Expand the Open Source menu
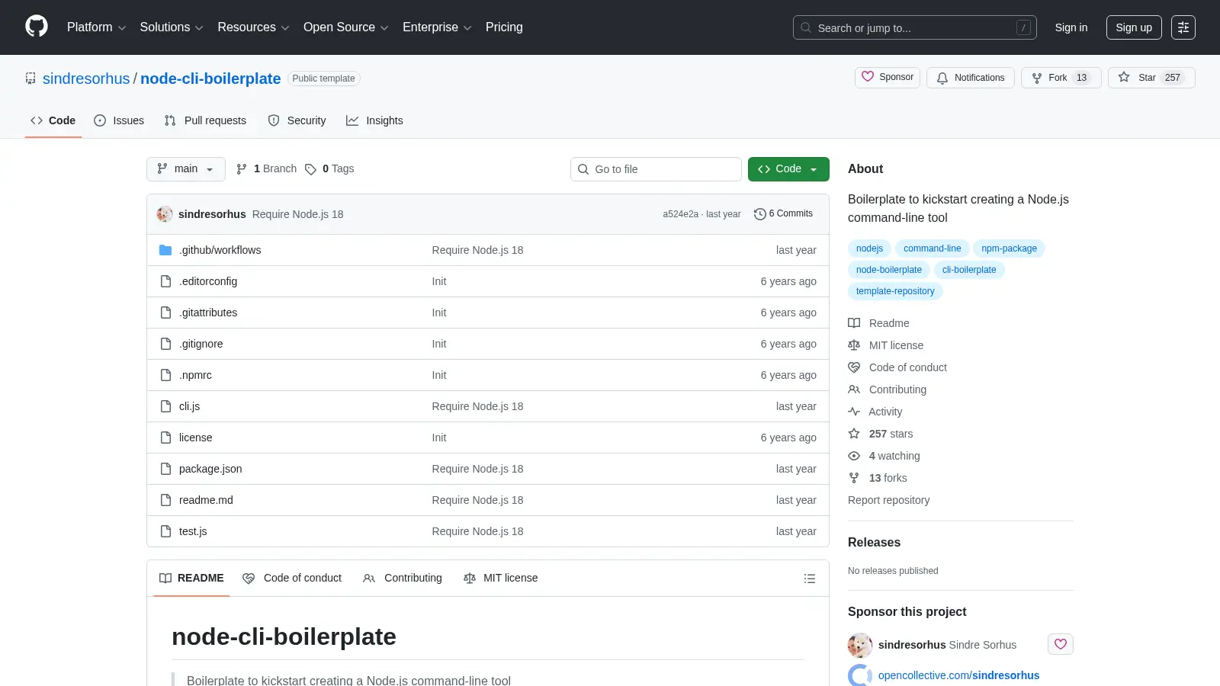This screenshot has width=1220, height=686. pos(346,27)
